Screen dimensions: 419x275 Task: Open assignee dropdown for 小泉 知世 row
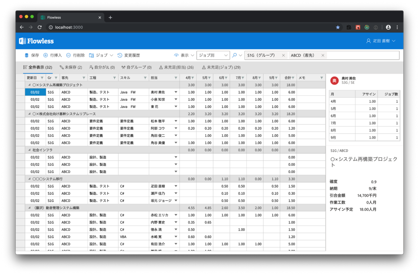coord(176,100)
